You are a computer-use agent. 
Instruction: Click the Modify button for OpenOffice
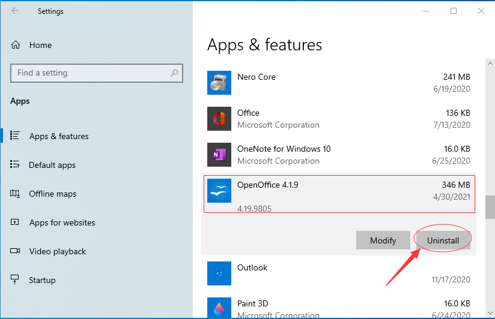[383, 240]
